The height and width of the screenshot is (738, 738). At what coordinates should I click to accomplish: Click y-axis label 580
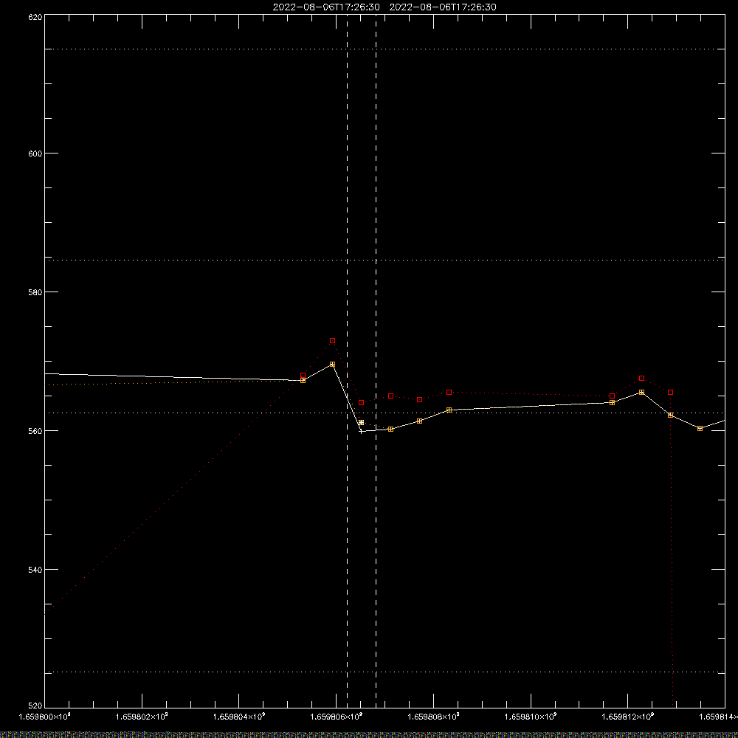[35, 292]
